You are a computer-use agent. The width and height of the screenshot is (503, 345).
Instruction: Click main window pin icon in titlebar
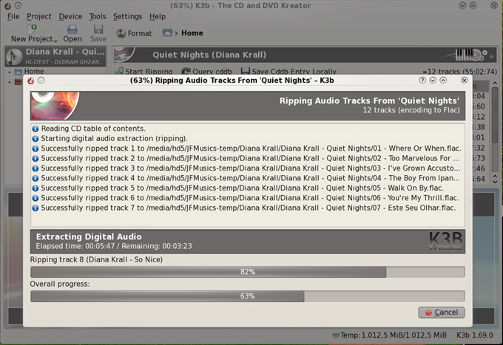[18, 5]
